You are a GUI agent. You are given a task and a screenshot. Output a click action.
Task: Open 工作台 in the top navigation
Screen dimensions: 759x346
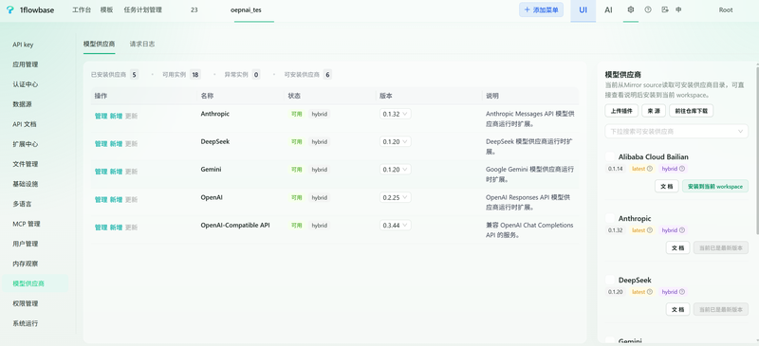coord(82,9)
